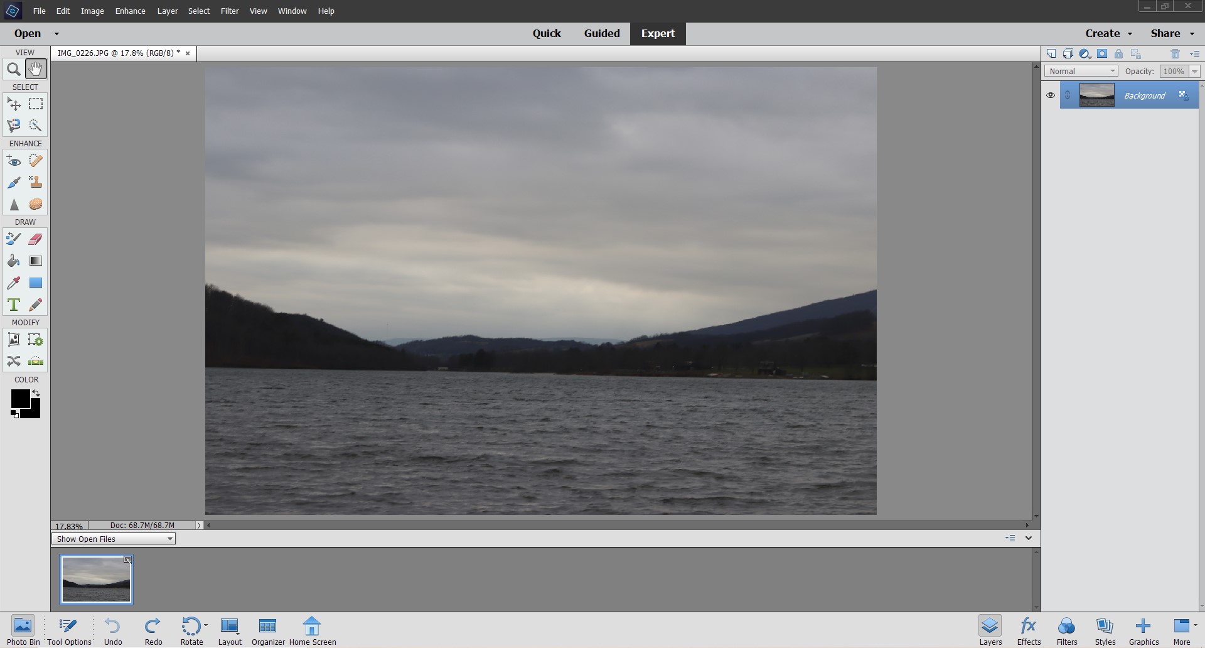Select the Gradient tool
This screenshot has width=1205, height=648.
click(x=35, y=261)
